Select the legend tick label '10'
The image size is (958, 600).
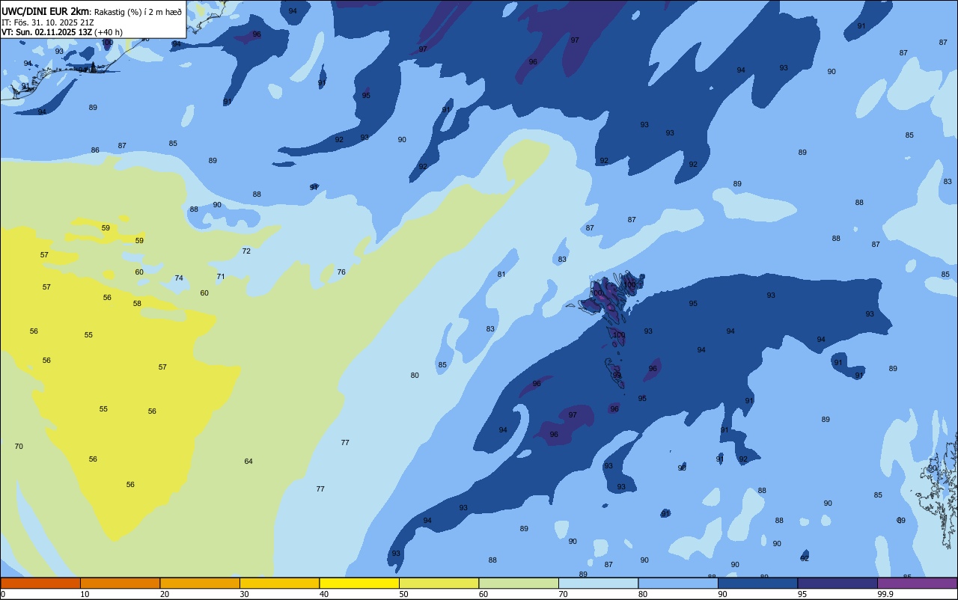click(x=85, y=594)
